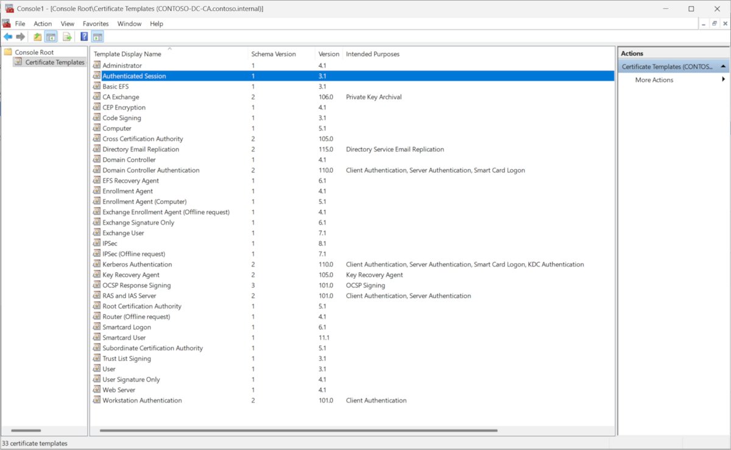Click Private Key Archival purpose text
This screenshot has height=450, width=731.
point(373,97)
